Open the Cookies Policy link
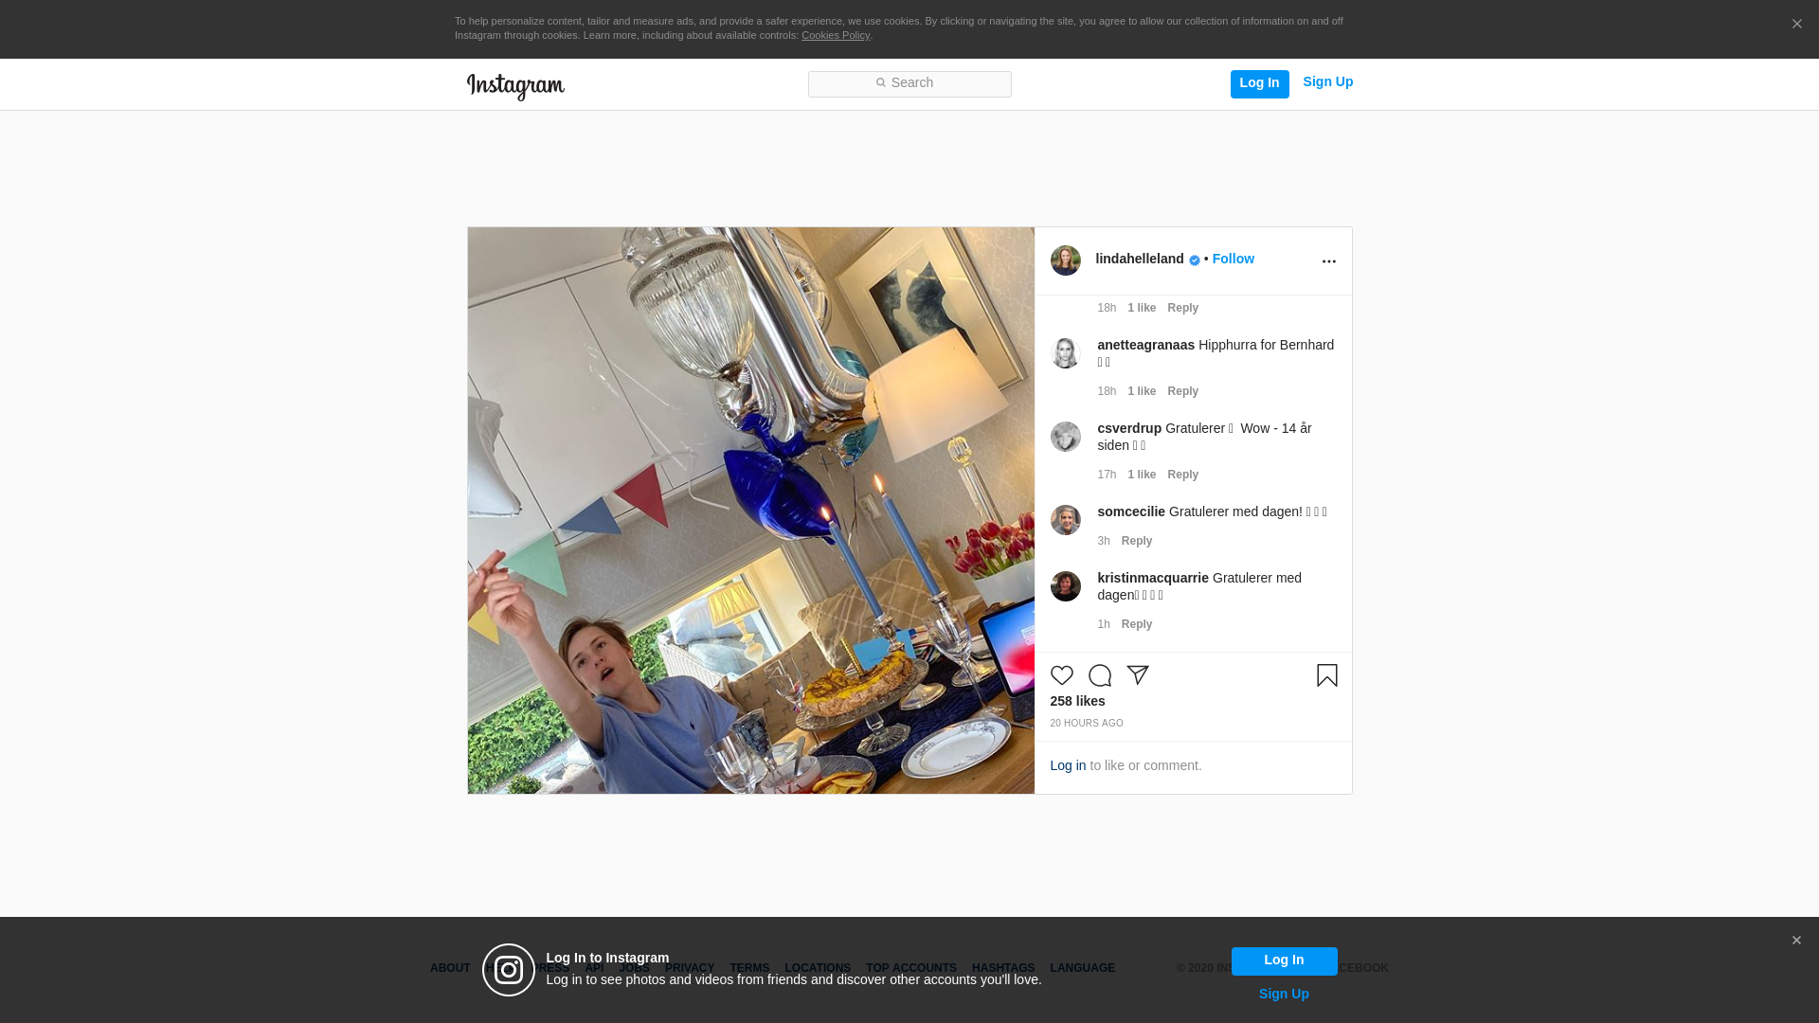Viewport: 1819px width, 1023px height. tap(836, 35)
